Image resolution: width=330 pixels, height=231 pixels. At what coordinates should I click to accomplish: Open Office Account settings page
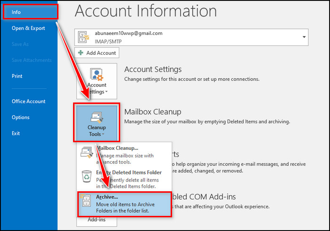(x=28, y=101)
